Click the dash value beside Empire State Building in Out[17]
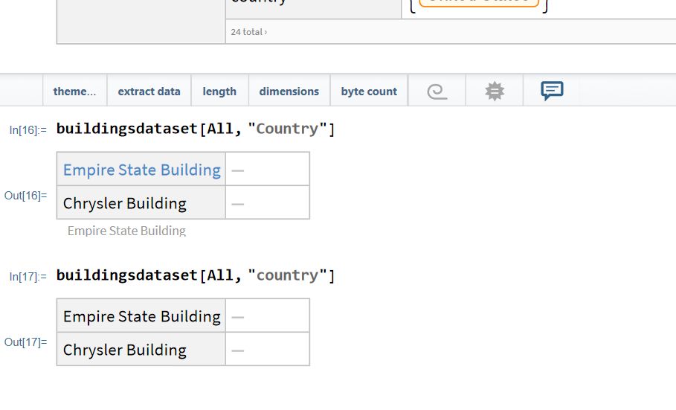This screenshot has height=410, width=676. click(237, 317)
